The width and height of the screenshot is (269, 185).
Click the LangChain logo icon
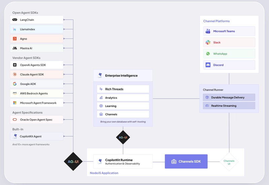pos(15,20)
